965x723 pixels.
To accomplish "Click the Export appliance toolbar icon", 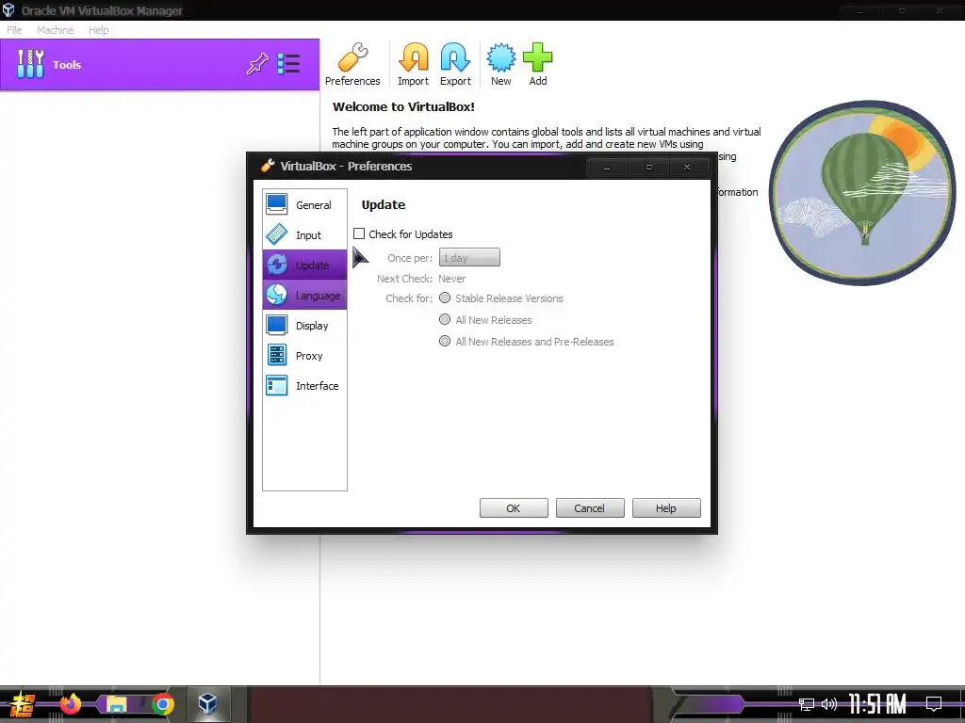I will 455,65.
